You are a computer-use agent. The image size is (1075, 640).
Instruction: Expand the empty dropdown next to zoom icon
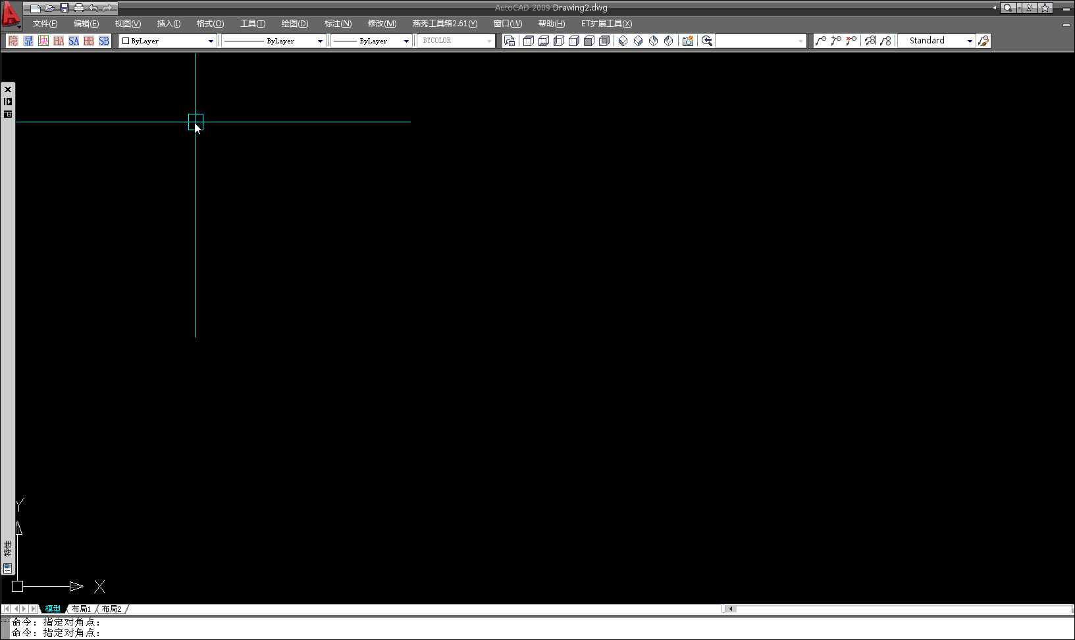(800, 41)
